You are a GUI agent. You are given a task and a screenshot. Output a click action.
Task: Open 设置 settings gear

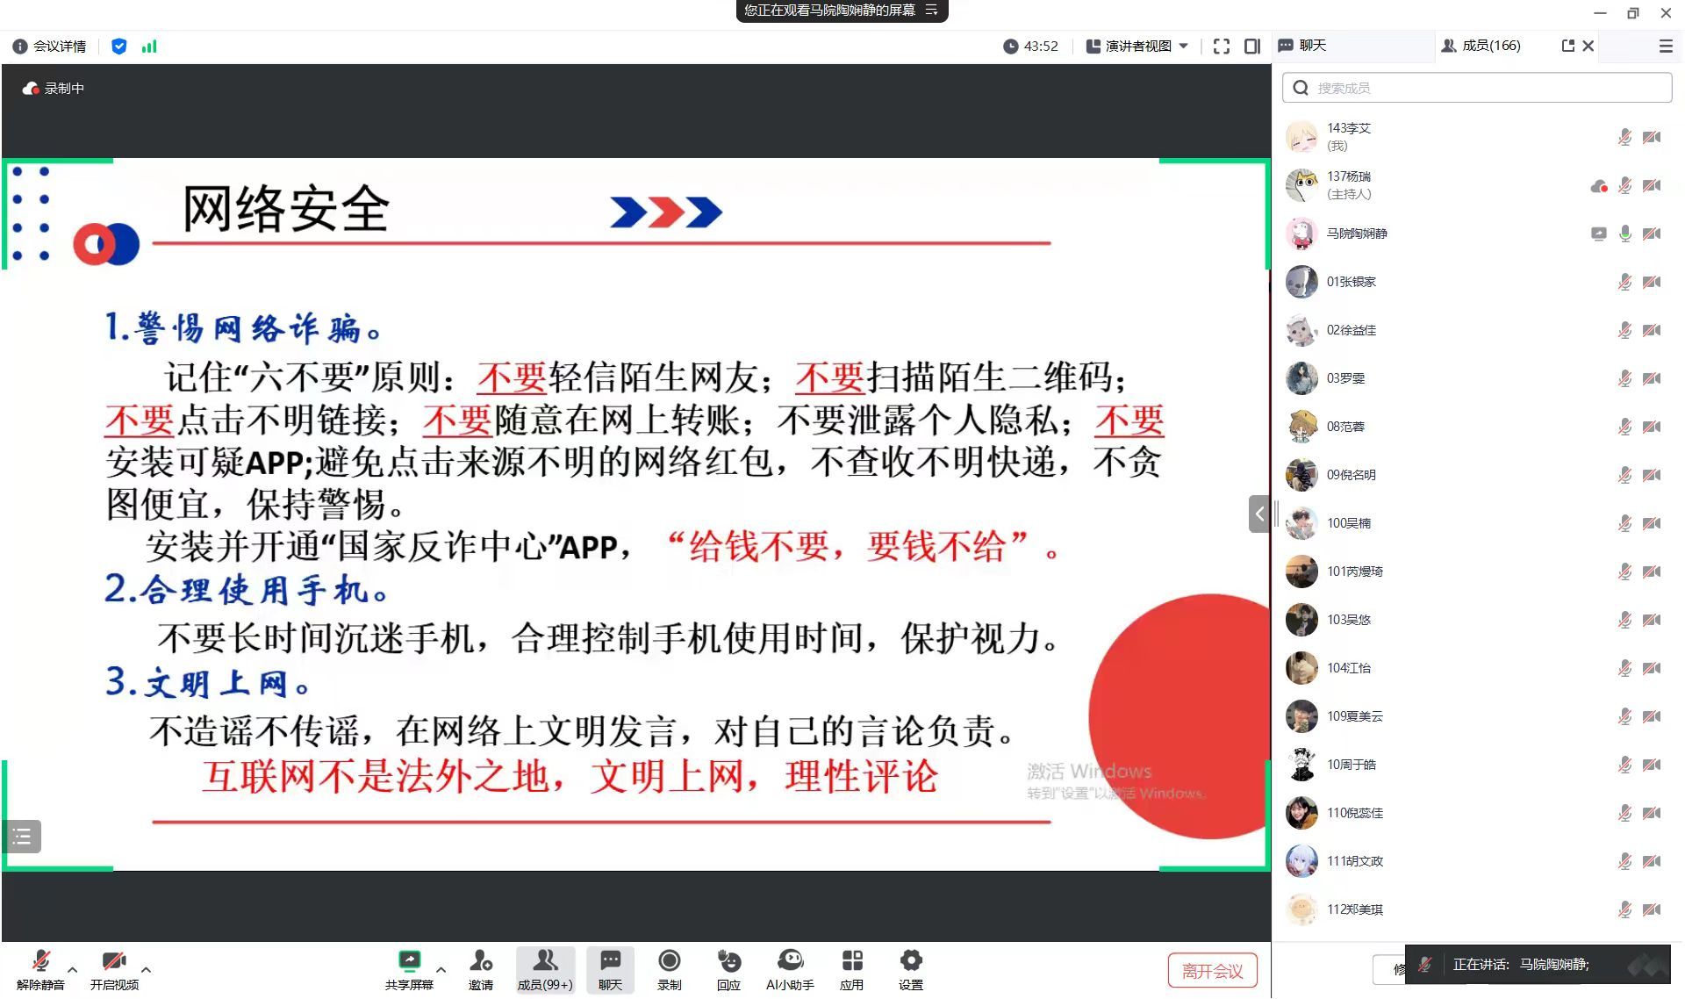tap(911, 961)
